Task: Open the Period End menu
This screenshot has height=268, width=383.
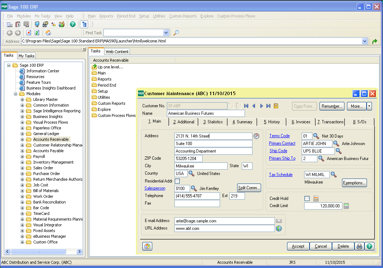Action: click(126, 16)
